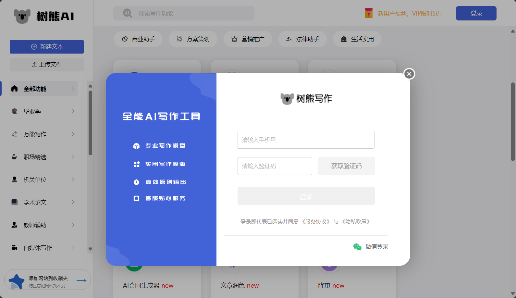Expand the 自媒体写作 chevron
Viewport: 516px width, 298px height.
73,248
